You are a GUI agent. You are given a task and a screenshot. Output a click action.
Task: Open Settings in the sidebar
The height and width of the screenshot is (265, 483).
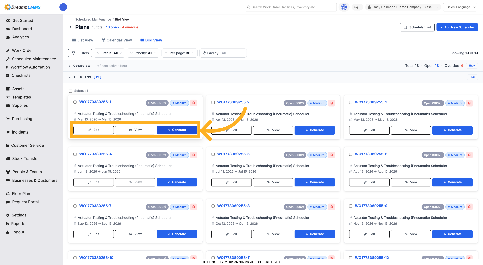tap(19, 215)
